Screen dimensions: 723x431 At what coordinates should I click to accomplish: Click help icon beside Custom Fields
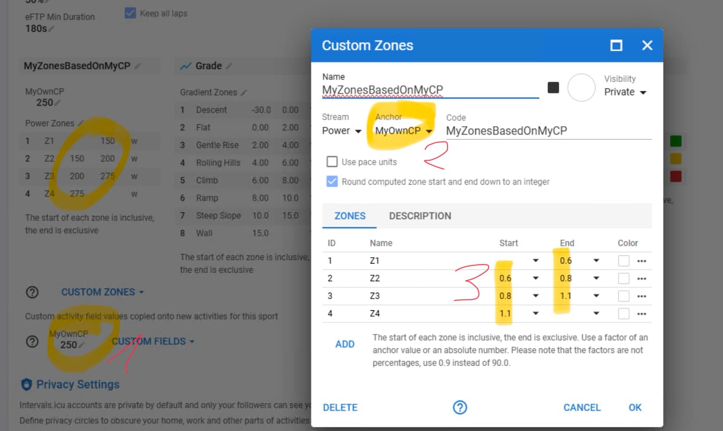pos(32,342)
